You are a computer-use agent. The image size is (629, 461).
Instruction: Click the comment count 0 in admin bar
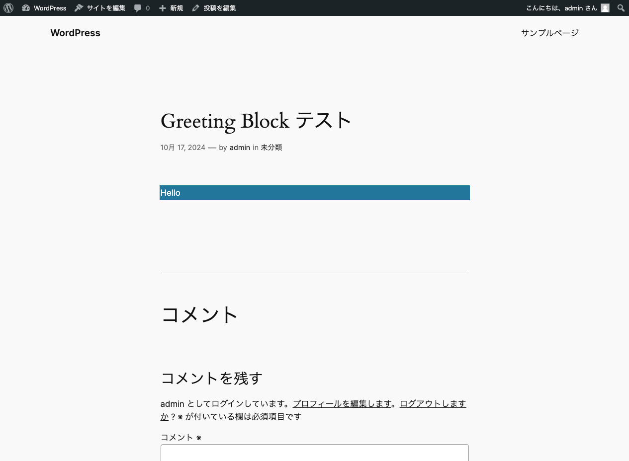[x=148, y=8]
